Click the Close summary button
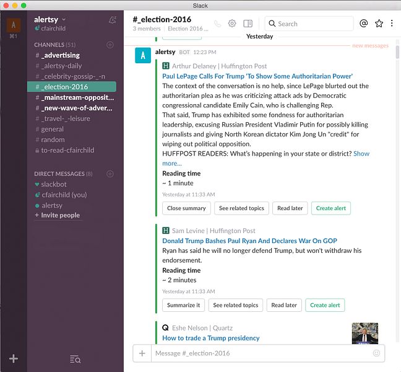401x372 pixels. click(186, 208)
